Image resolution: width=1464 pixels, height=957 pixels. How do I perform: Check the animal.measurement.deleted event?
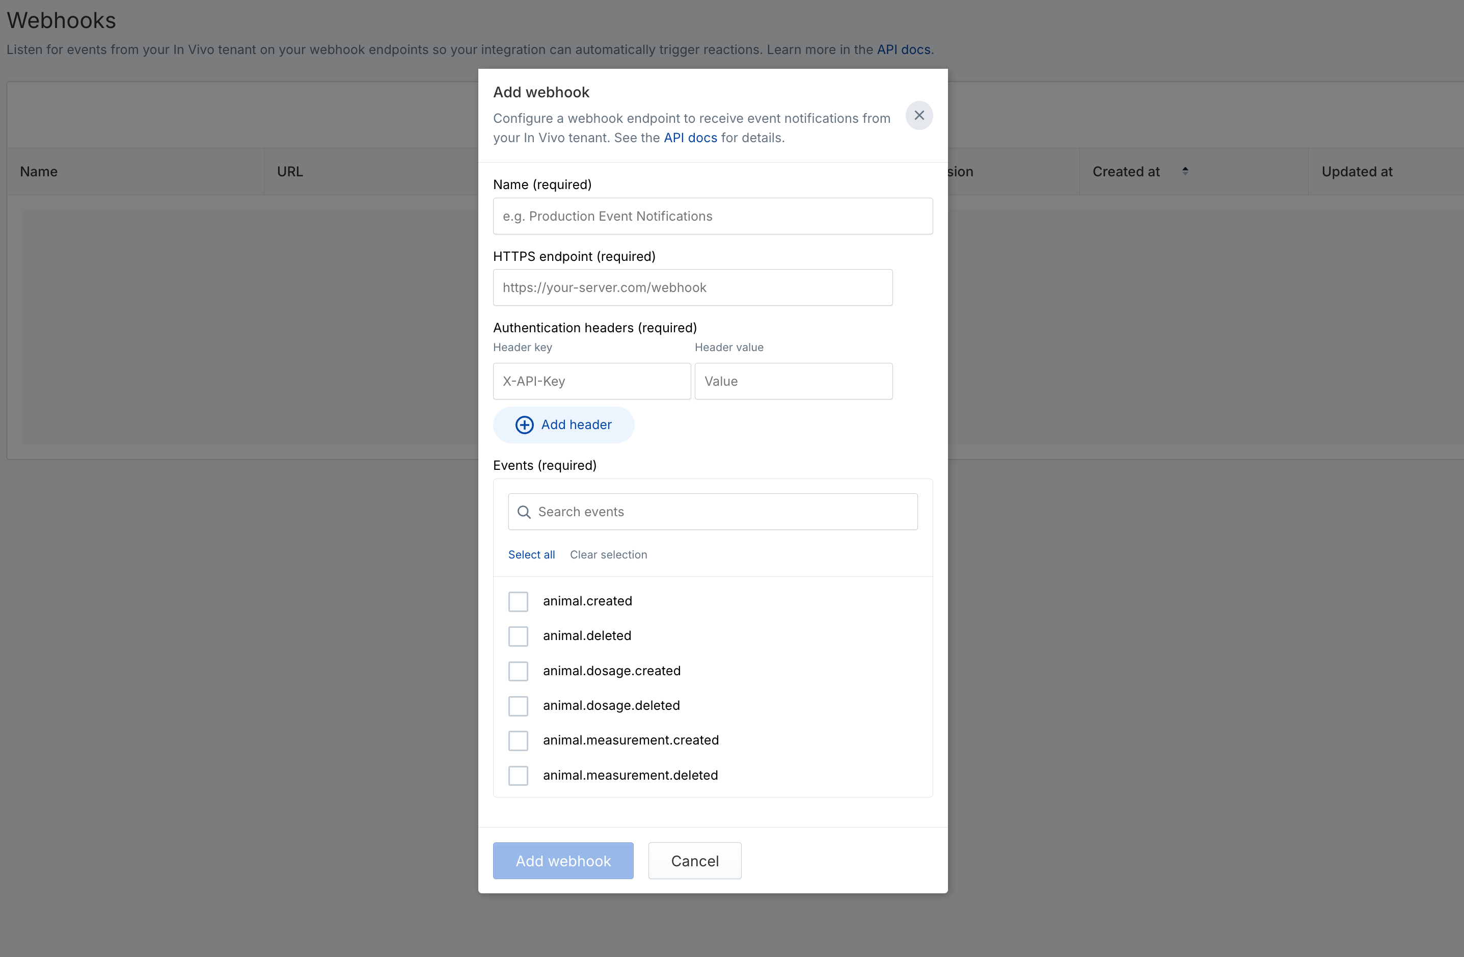[518, 776]
